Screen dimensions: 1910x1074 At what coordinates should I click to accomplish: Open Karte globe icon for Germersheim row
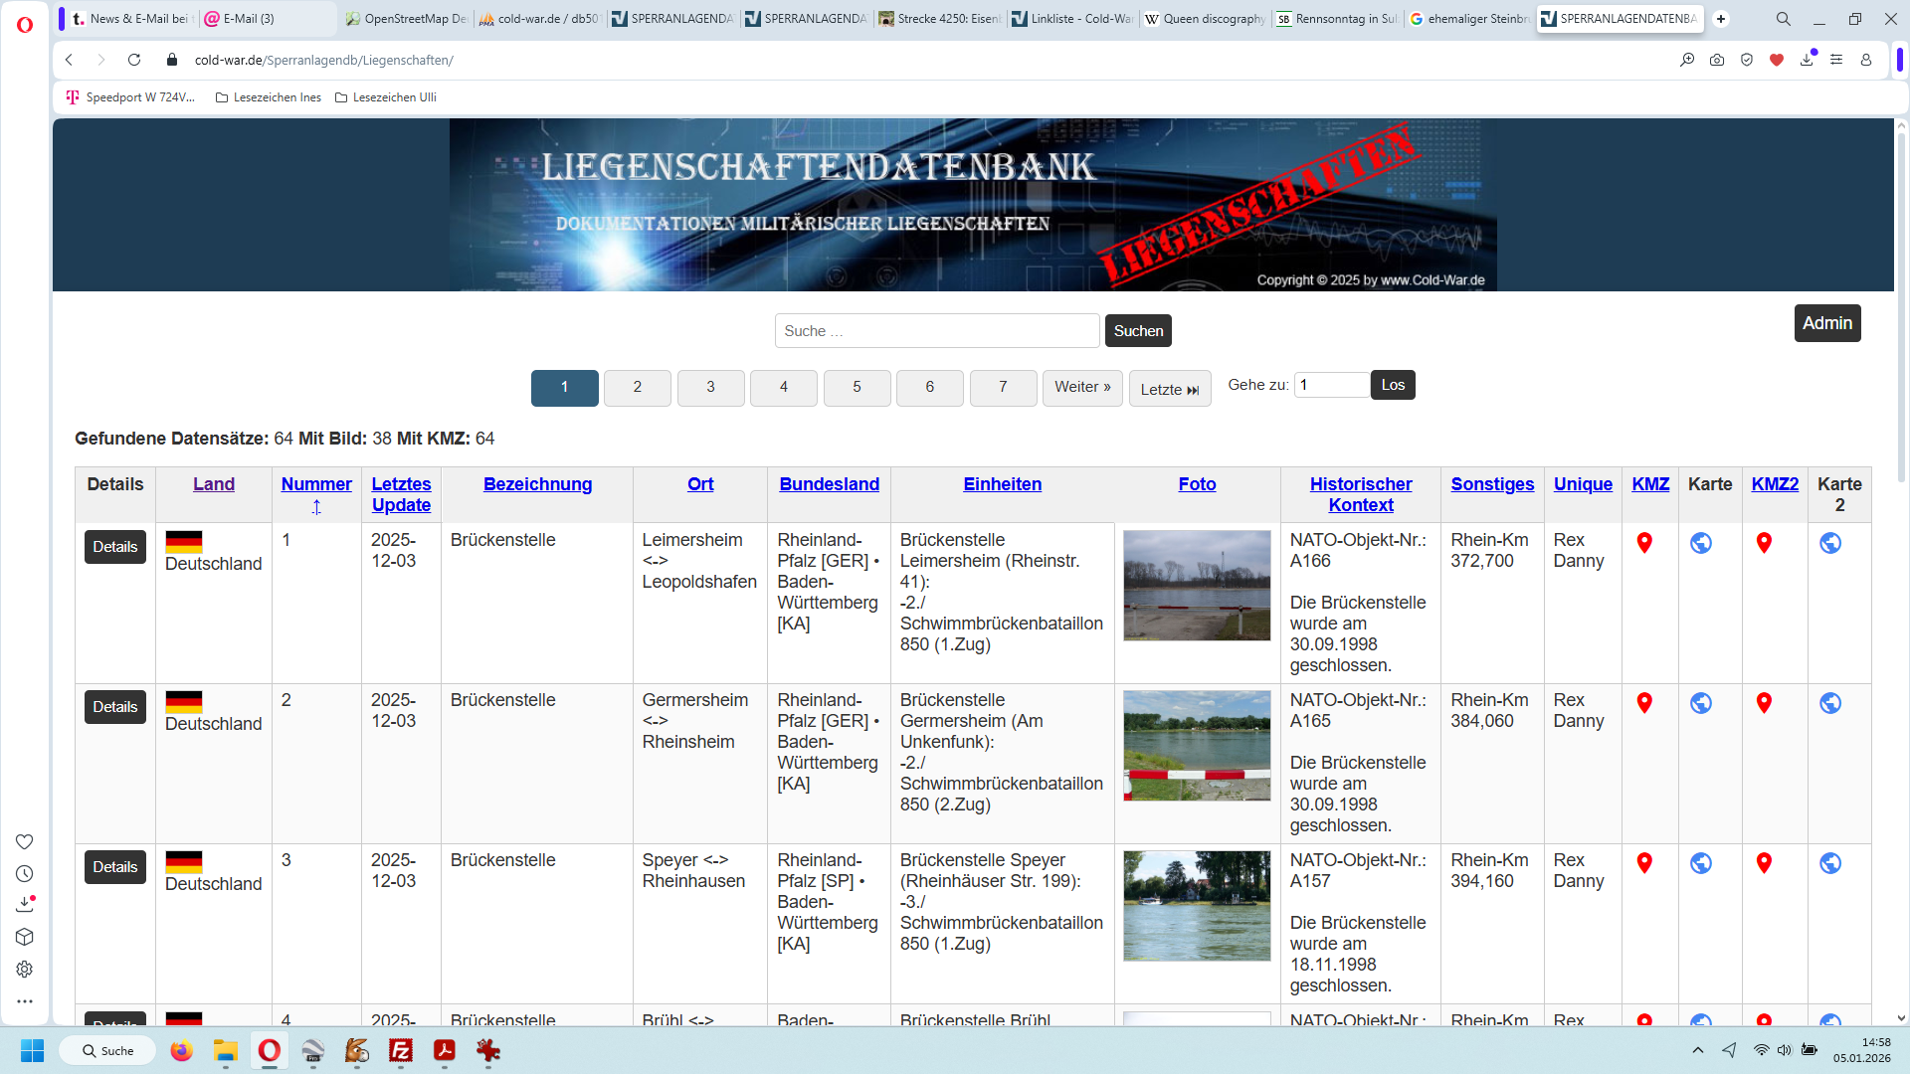click(1701, 703)
